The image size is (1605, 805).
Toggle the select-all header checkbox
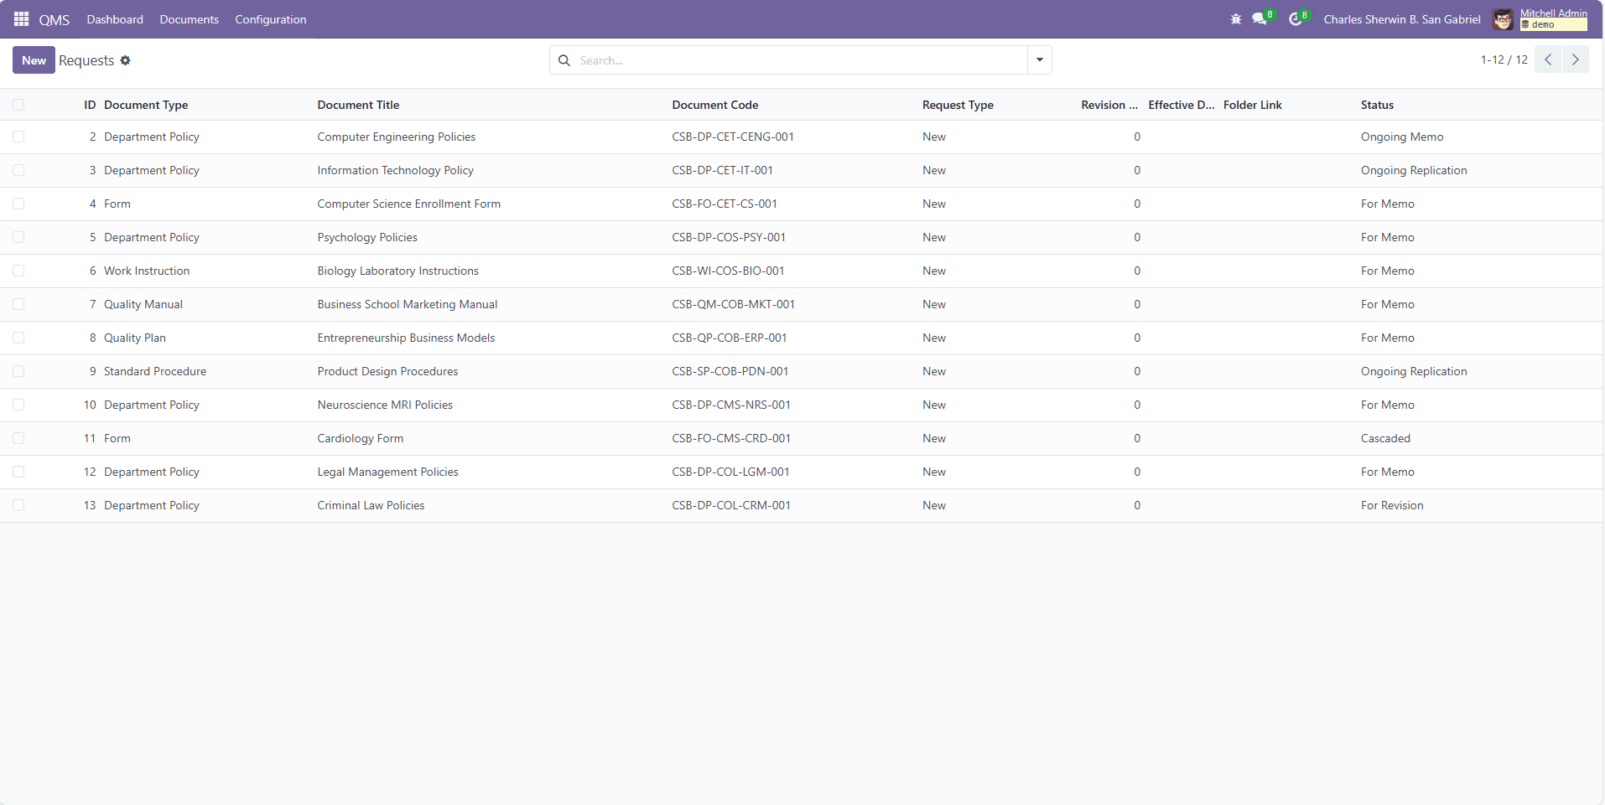(x=18, y=105)
